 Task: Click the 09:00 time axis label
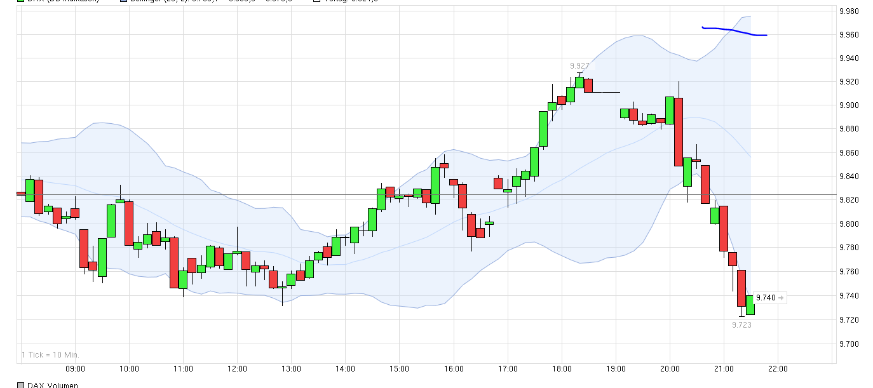75,370
